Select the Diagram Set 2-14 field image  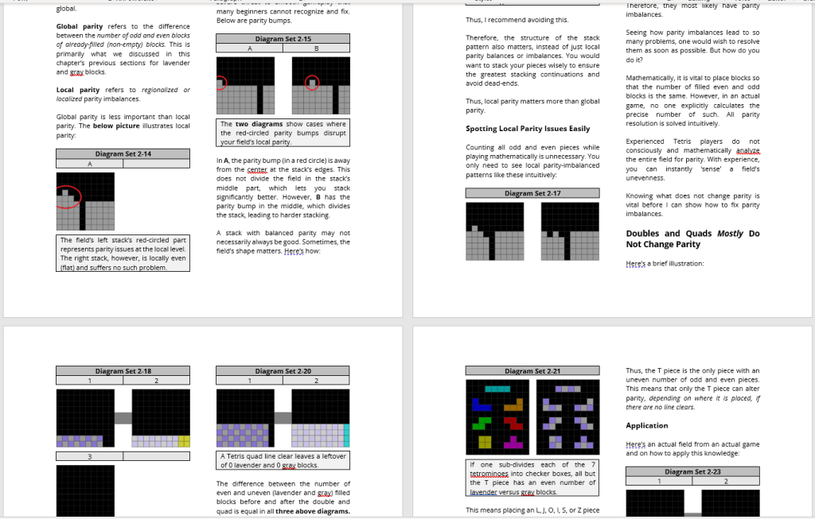85,201
